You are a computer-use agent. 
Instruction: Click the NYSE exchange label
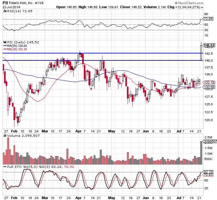[39, 3]
